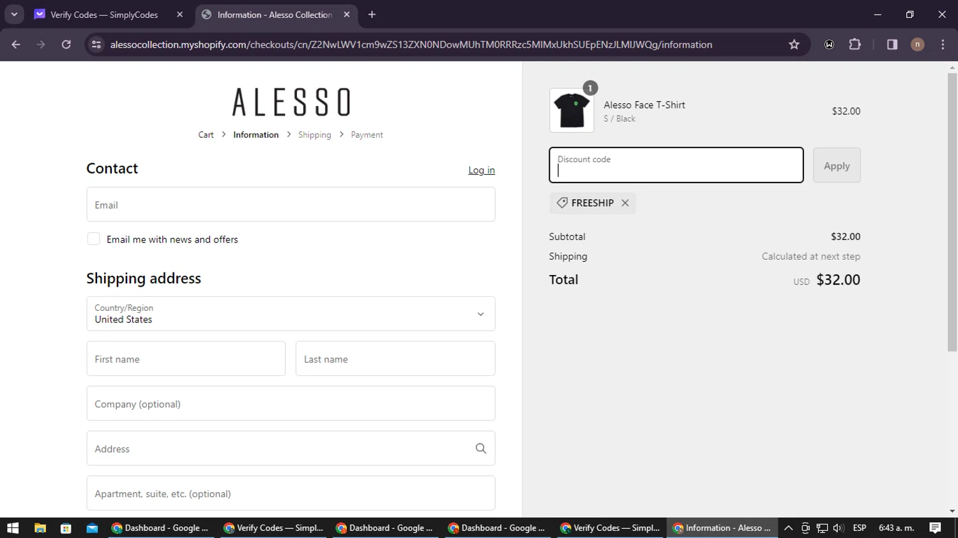958x538 pixels.
Task: Click the address bar URL
Action: tap(411, 45)
